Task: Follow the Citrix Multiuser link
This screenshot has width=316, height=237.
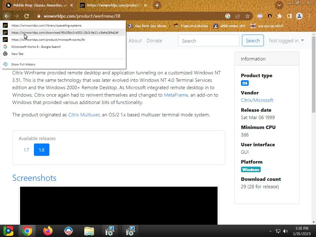Action: 84,115
